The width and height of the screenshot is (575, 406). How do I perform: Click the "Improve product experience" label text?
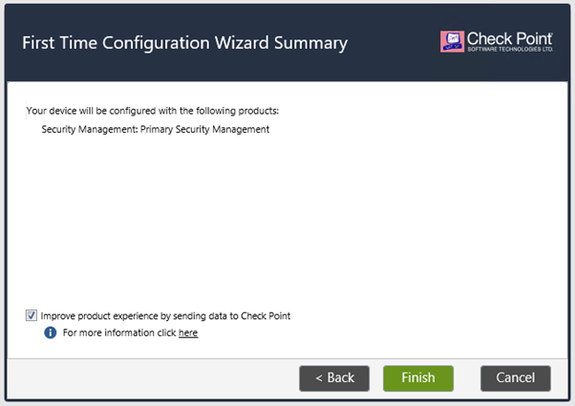click(x=103, y=315)
